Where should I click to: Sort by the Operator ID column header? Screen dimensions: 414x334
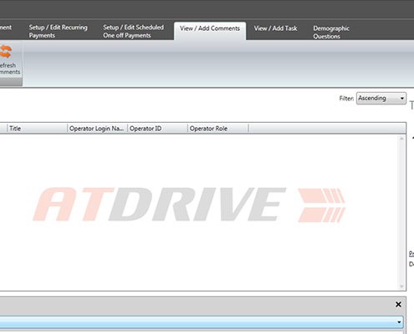157,129
